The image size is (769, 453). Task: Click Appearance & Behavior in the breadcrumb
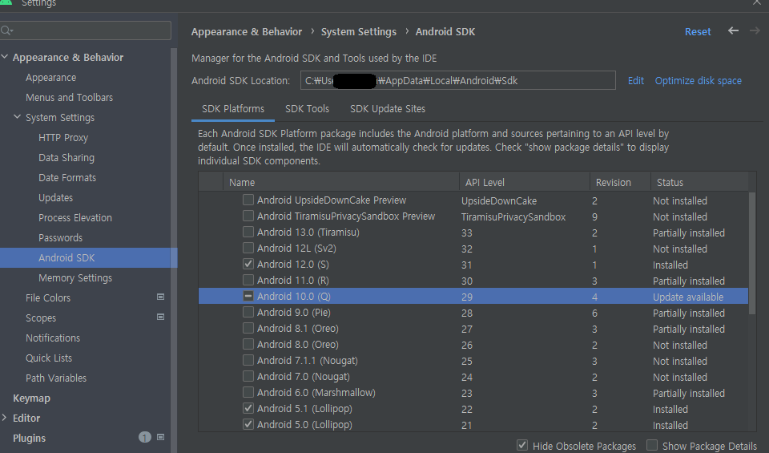click(247, 32)
